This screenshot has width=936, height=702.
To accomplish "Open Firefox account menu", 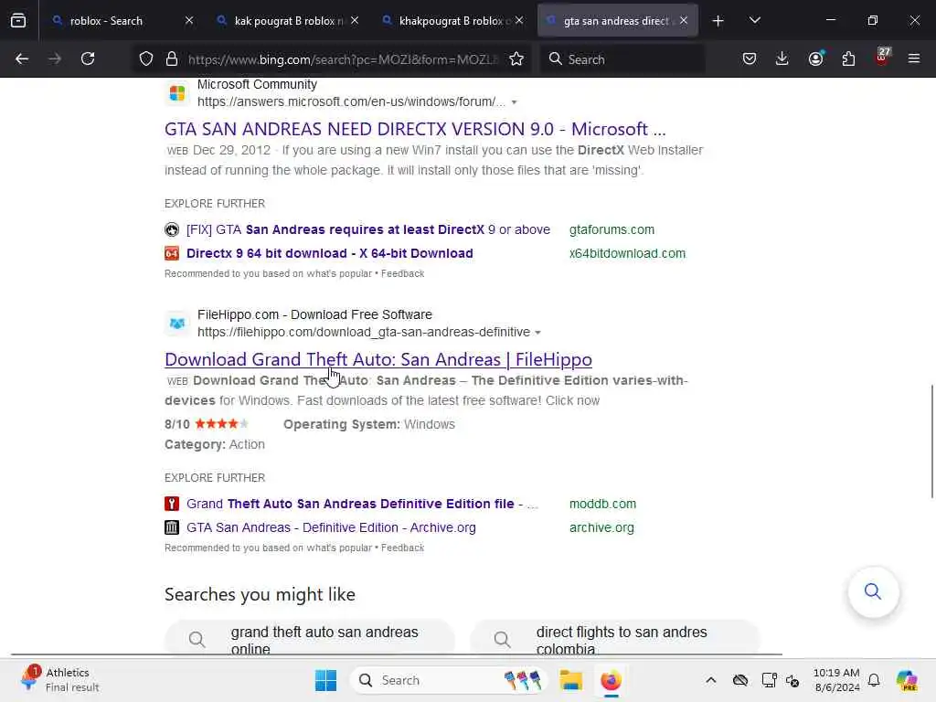I will click(x=815, y=59).
